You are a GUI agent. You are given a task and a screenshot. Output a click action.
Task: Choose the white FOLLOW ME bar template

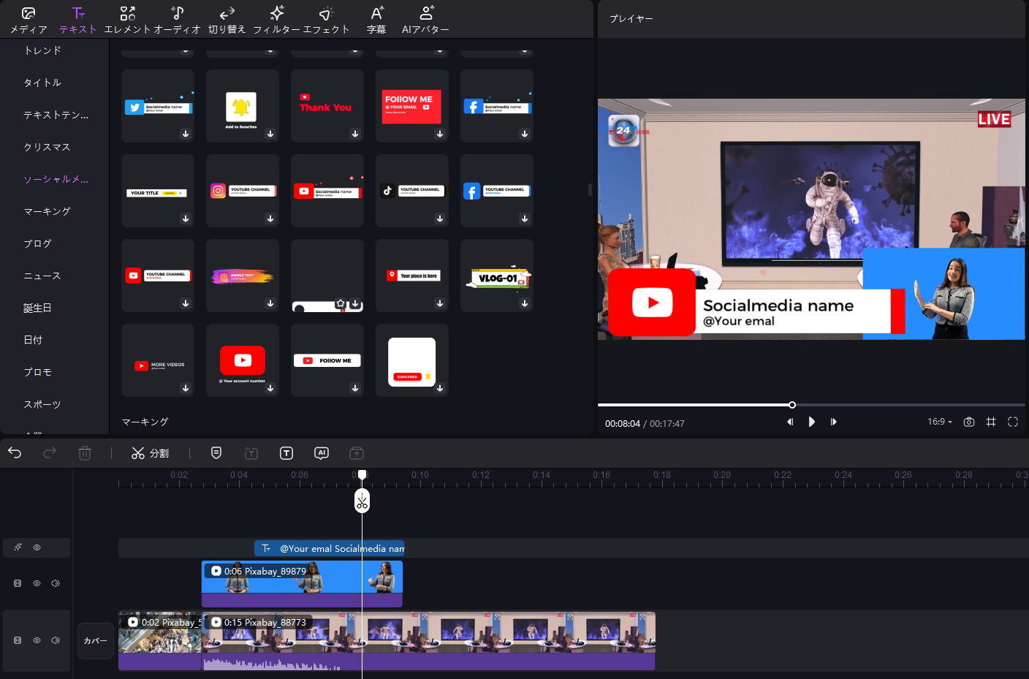327,360
